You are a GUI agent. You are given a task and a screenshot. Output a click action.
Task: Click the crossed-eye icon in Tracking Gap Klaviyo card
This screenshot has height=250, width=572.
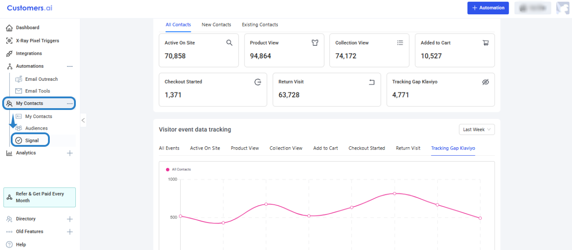[485, 82]
